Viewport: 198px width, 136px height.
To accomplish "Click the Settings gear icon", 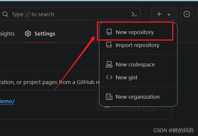I will coord(28,33).
